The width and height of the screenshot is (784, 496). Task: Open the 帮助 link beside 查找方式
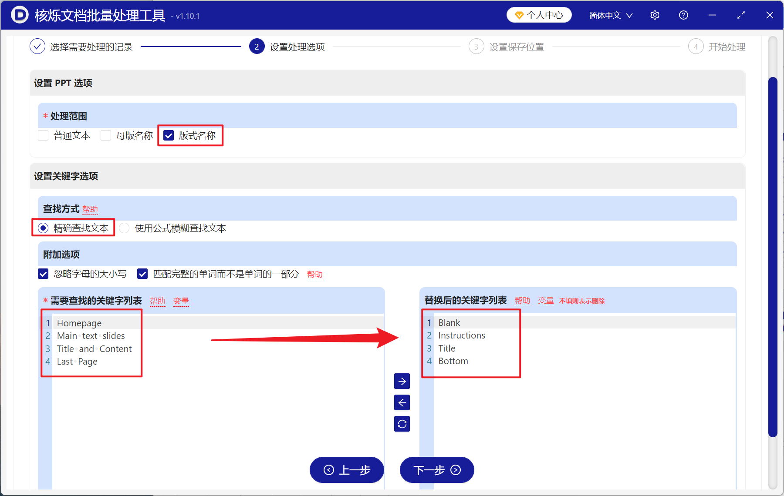(x=90, y=209)
